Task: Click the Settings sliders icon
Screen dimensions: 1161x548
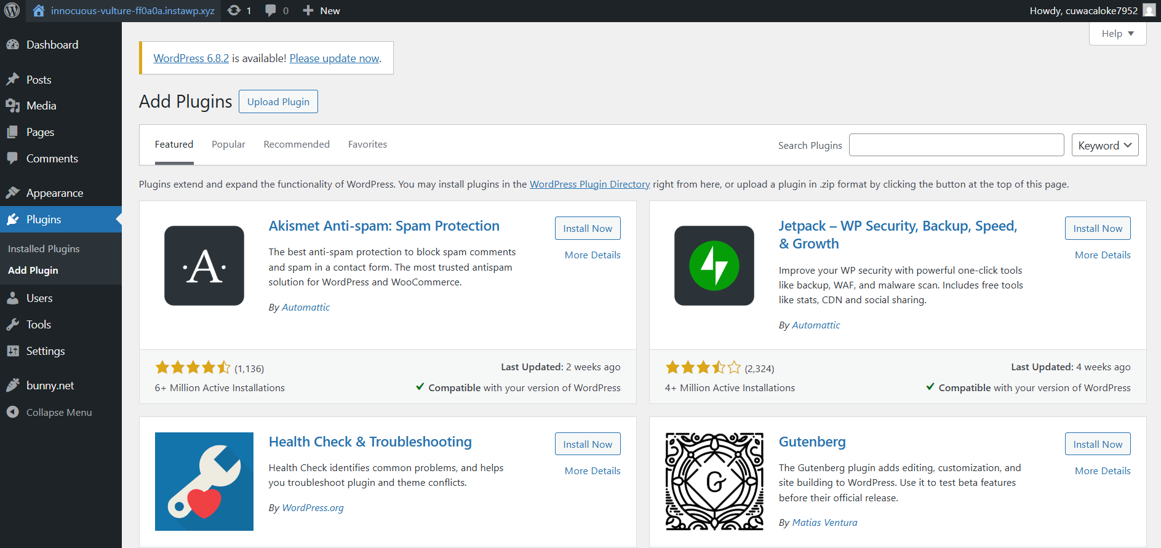Action: 12,351
